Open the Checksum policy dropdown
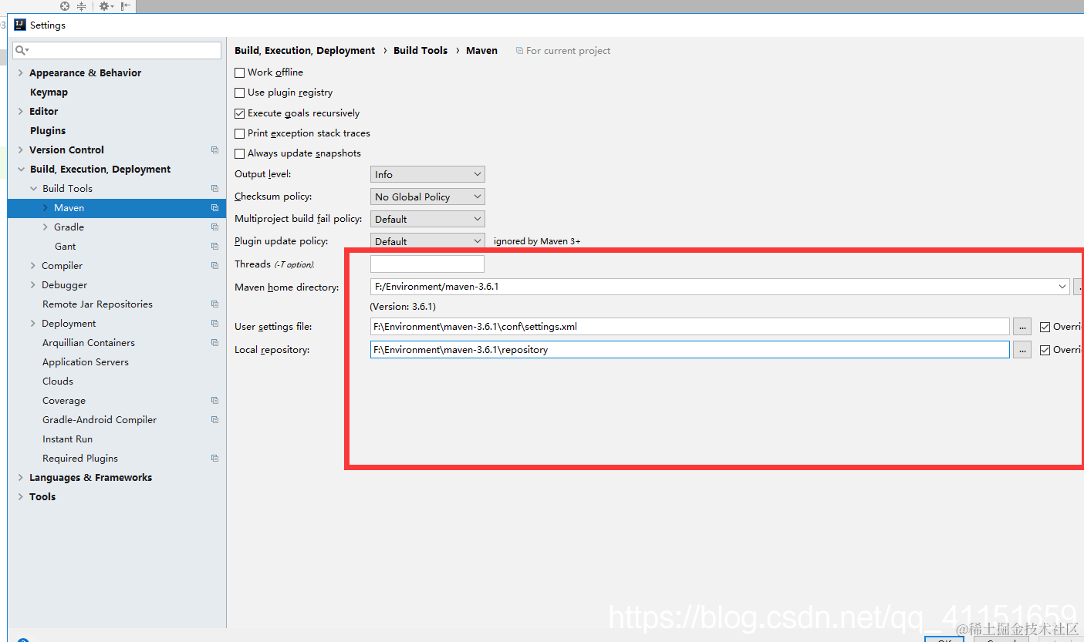The height and width of the screenshot is (642, 1084). pos(427,197)
